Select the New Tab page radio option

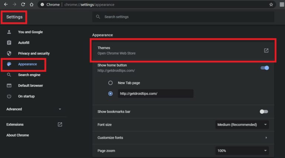click(x=110, y=83)
